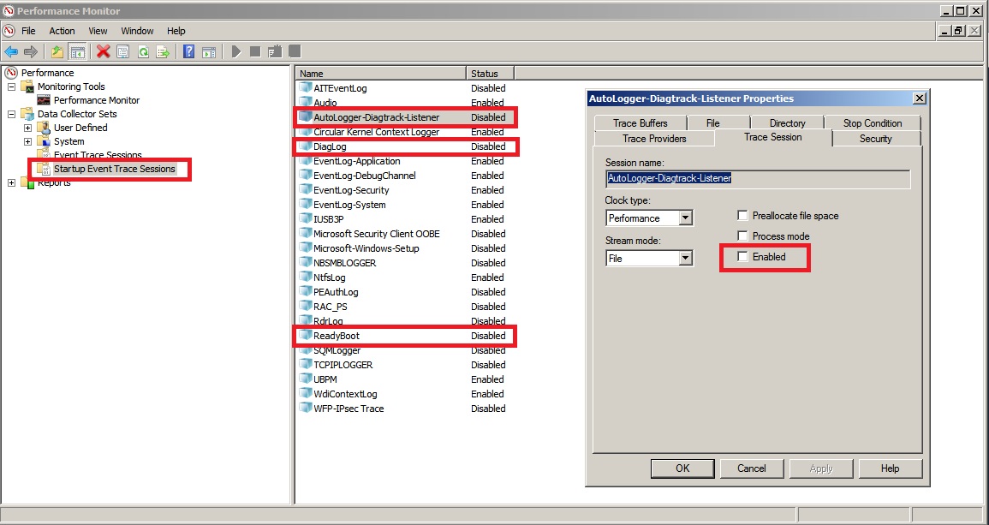Open the Properties toolbar icon
Screen dimensions: 989x525
[123, 51]
